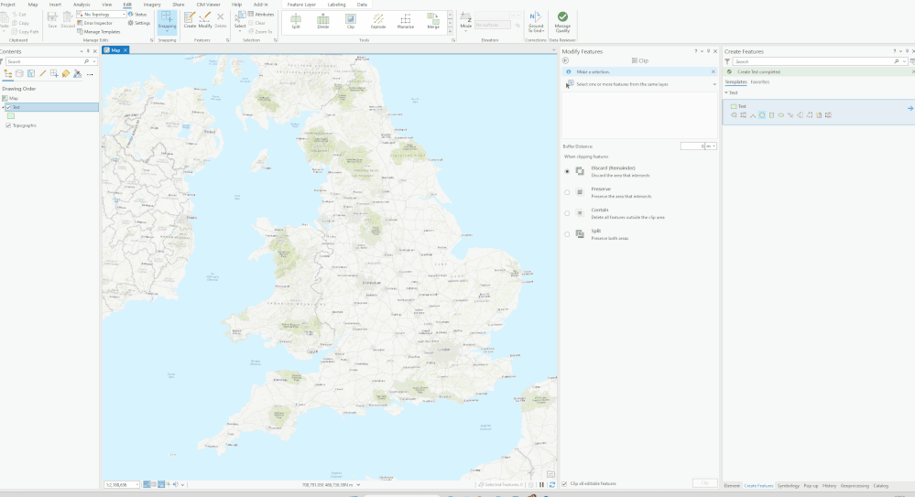Screen dimensions: 915x497
Task: Collapse the Test group in Templates
Action: (x=727, y=92)
